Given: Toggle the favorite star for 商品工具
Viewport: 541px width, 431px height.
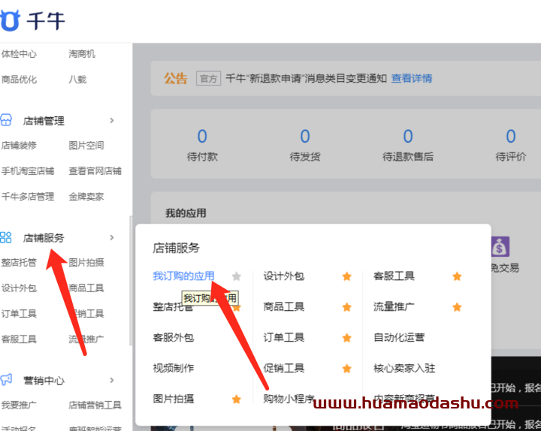Looking at the screenshot, I should [346, 307].
